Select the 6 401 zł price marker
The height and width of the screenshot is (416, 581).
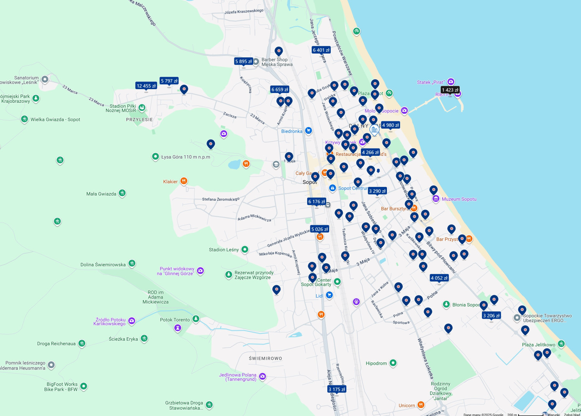[x=321, y=50]
